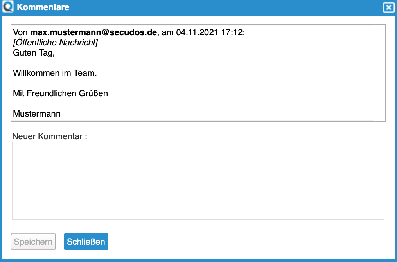This screenshot has width=397, height=262.
Task: Click the Schließen button
Action: point(86,241)
